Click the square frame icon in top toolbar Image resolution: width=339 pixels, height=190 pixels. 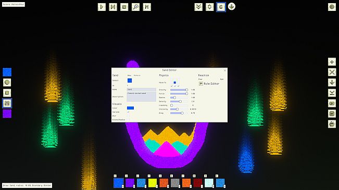124,7
